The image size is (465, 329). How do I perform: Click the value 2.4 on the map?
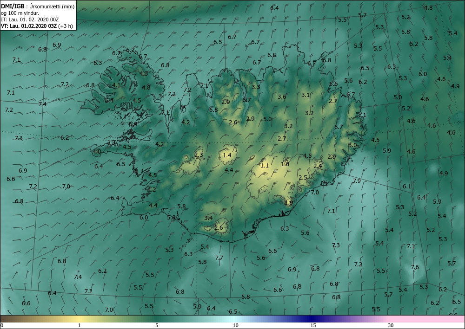point(318,166)
